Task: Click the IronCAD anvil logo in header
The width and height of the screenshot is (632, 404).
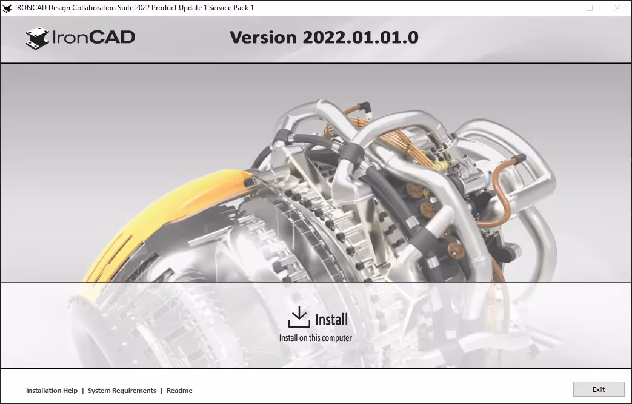Action: pos(38,38)
